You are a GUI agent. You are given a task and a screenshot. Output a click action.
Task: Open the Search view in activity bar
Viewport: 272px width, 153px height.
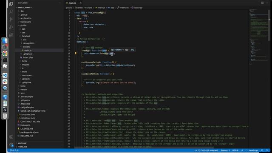(11, 11)
